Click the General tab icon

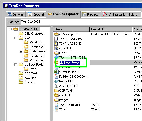[x=9, y=14]
